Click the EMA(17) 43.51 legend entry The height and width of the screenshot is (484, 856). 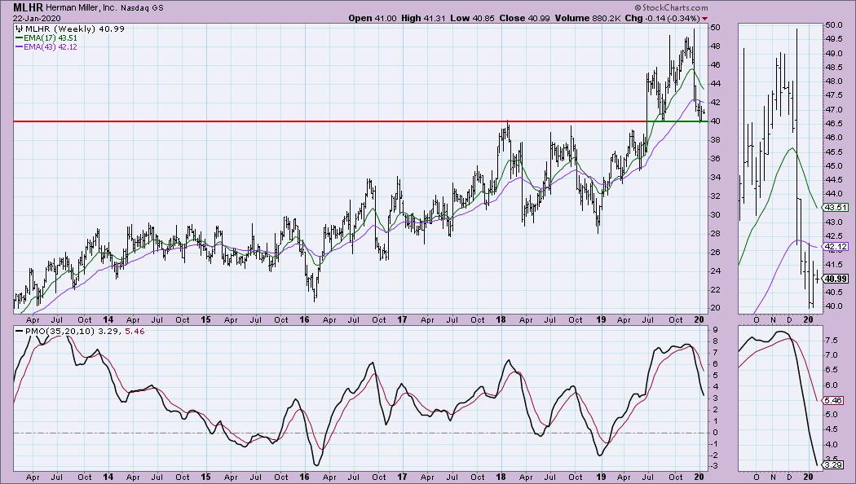pos(50,38)
